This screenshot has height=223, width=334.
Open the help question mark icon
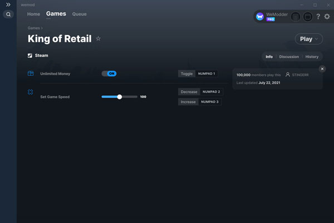(x=318, y=17)
